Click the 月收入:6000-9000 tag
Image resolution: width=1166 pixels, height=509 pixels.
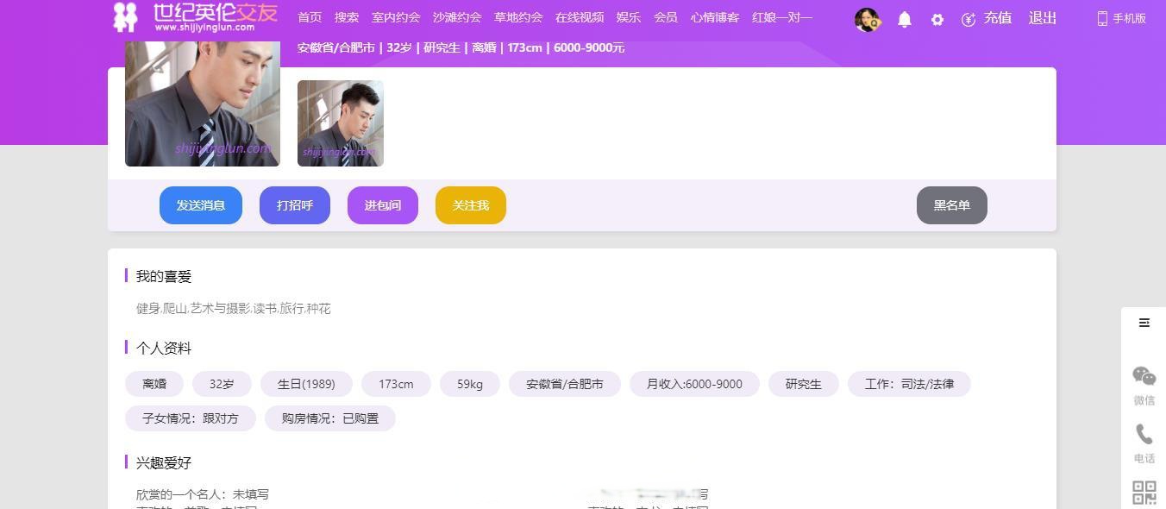click(694, 384)
